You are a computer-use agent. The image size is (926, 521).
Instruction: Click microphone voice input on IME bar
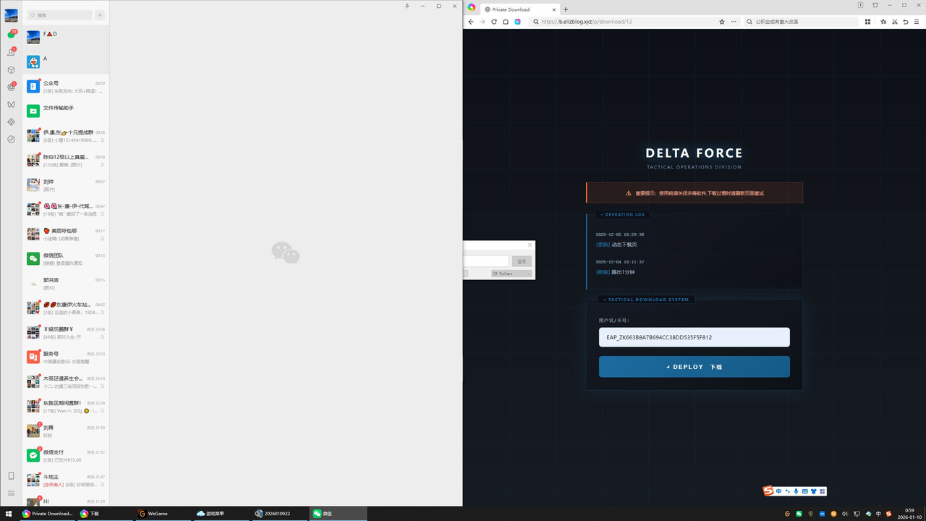[796, 491]
